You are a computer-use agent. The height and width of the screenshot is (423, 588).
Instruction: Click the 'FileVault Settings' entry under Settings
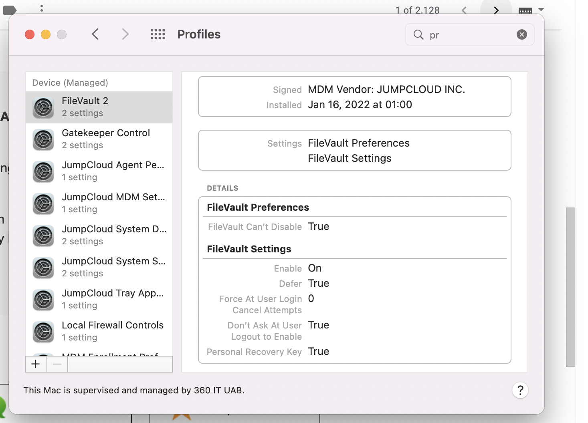(350, 158)
